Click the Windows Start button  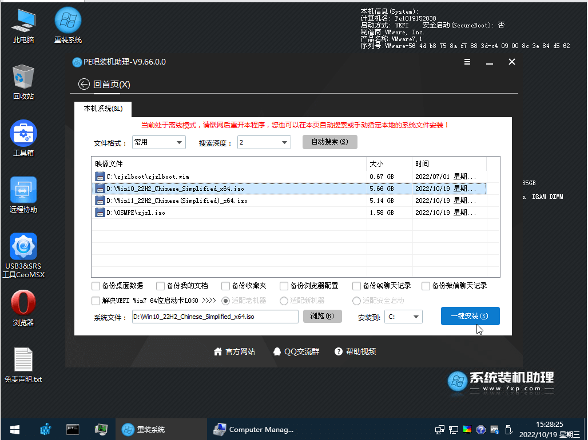[x=15, y=429]
